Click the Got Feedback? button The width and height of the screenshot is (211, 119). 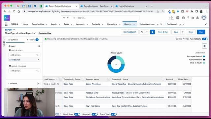pyautogui.click(x=130, y=32)
